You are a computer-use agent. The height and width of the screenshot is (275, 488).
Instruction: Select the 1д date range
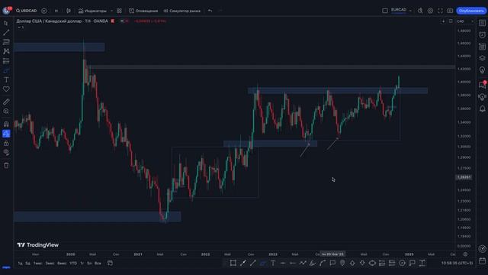click(x=20, y=263)
